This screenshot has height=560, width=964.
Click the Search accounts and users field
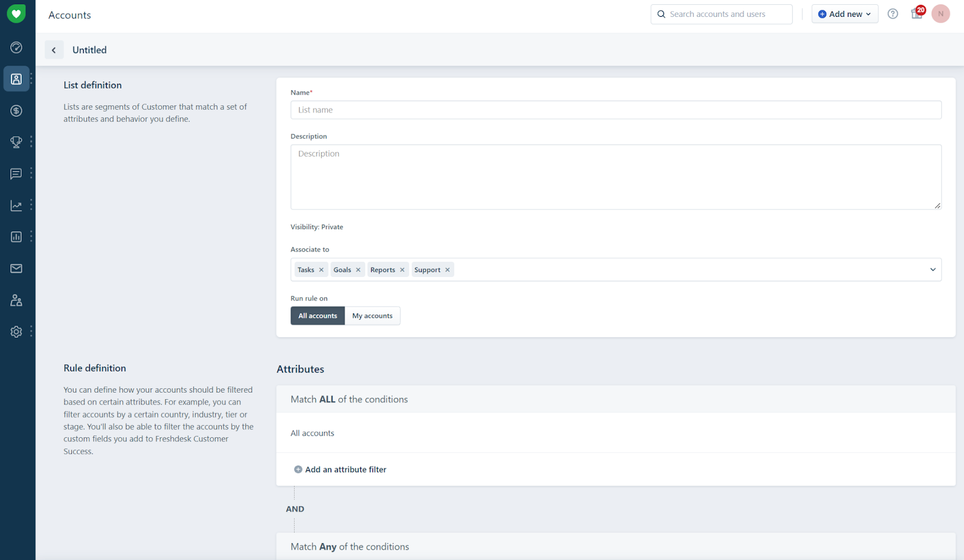tap(721, 14)
